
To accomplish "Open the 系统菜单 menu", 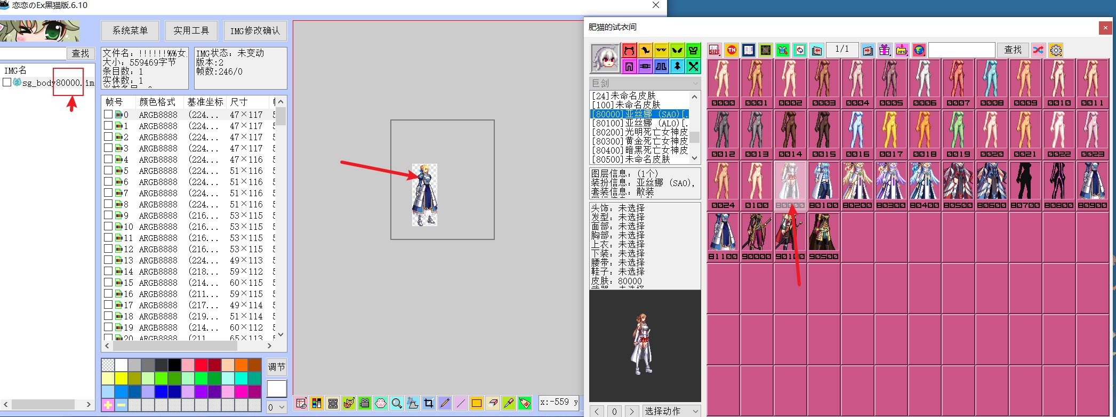I will [x=130, y=31].
